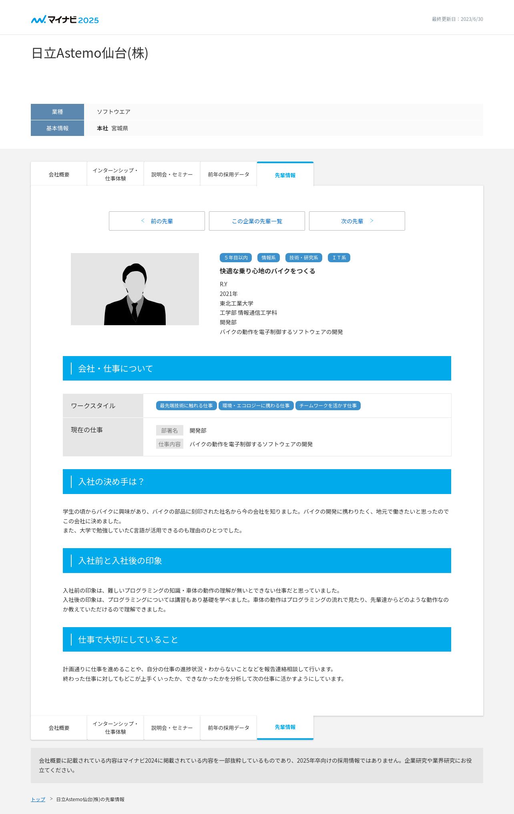Viewport: 514px width, 814px height.
Task: Click the 入社前と入社後の印象 section header
Action: tap(257, 561)
